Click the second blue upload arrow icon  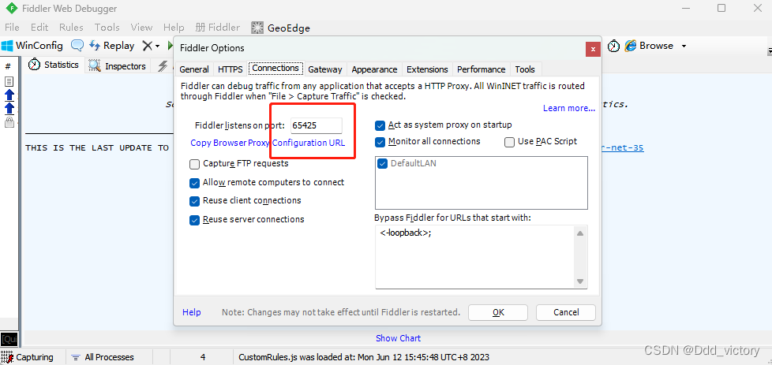(x=9, y=108)
